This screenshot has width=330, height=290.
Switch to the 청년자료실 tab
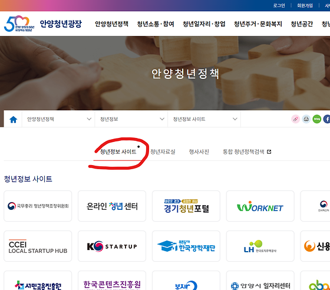163,151
